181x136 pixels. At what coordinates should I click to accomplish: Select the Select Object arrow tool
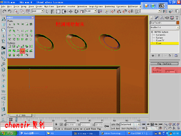[47, 11]
